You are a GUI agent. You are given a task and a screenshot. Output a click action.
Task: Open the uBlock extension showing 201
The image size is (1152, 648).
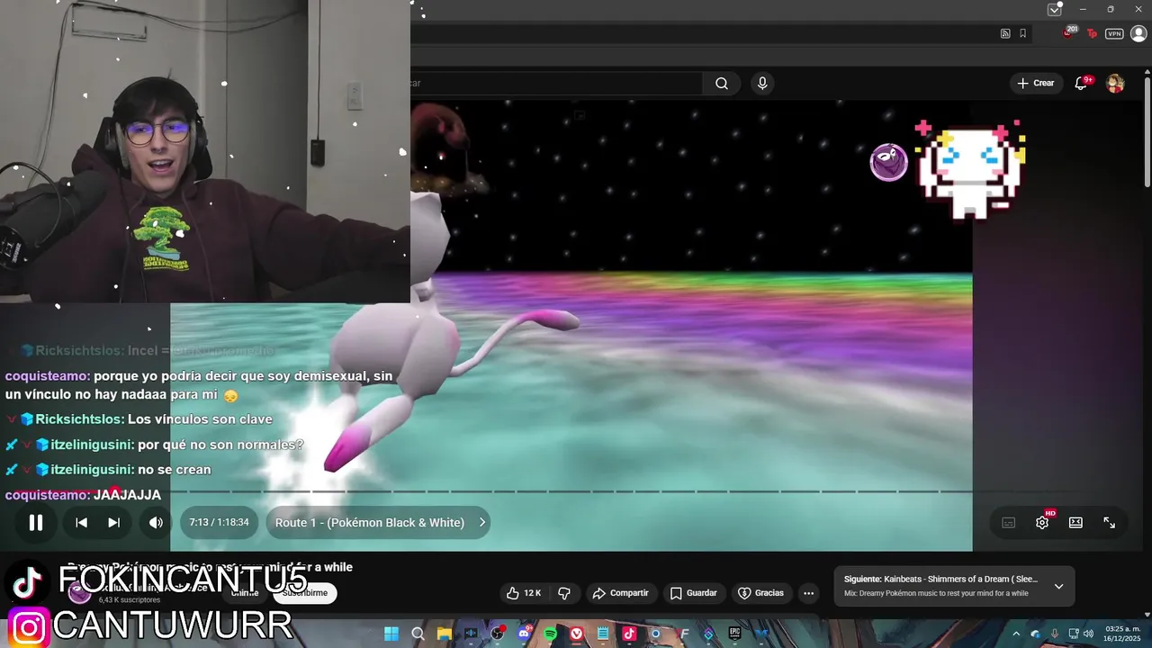pyautogui.click(x=1069, y=32)
